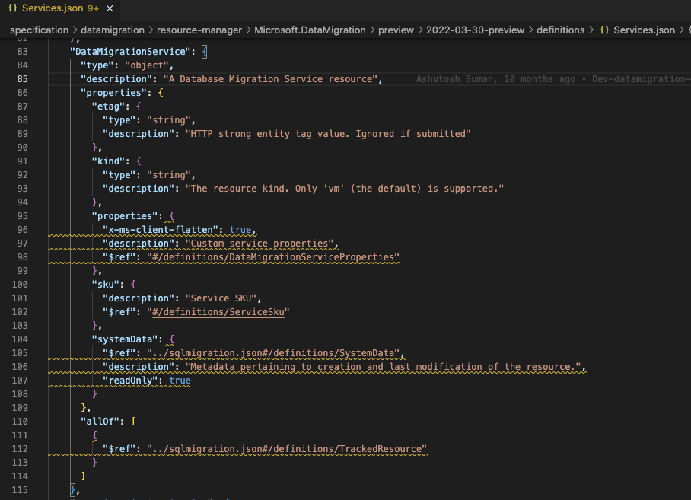
Task: Click the highlighted opening brace on line 83
Action: (x=205, y=52)
